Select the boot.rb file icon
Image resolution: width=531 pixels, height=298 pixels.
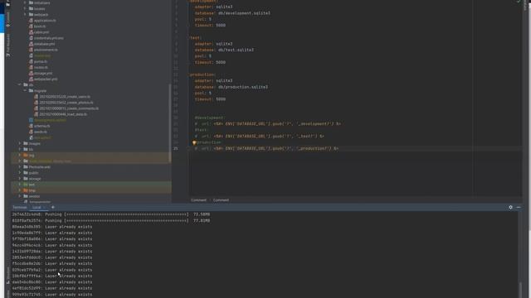[x=32, y=26]
